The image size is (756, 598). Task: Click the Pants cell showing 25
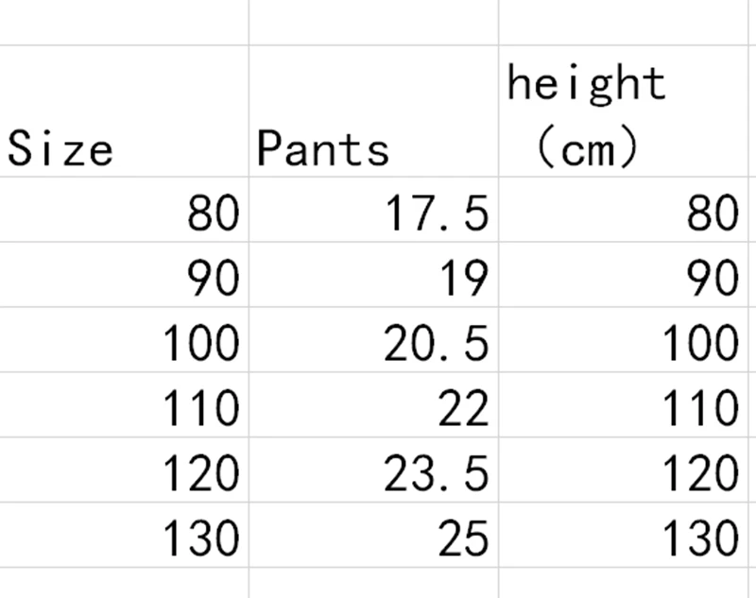(x=373, y=535)
